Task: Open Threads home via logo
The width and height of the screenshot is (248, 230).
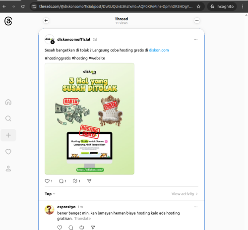Action: click(x=8, y=21)
